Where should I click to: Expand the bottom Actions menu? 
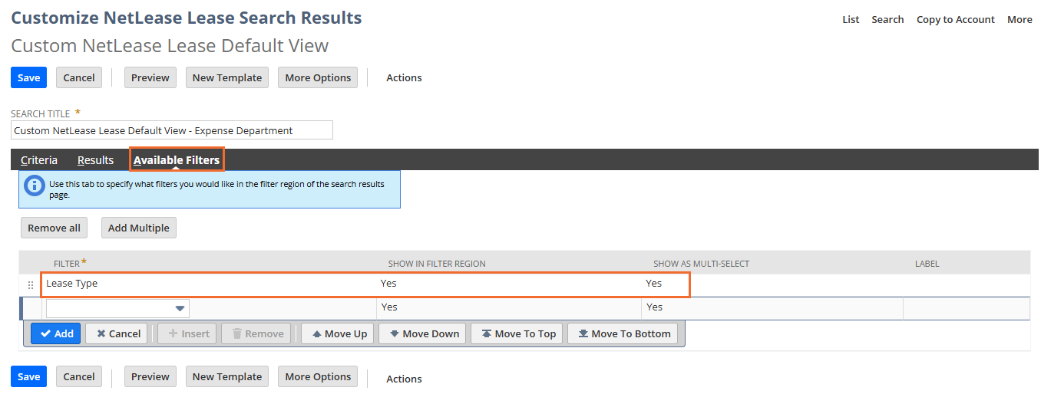[x=404, y=379]
